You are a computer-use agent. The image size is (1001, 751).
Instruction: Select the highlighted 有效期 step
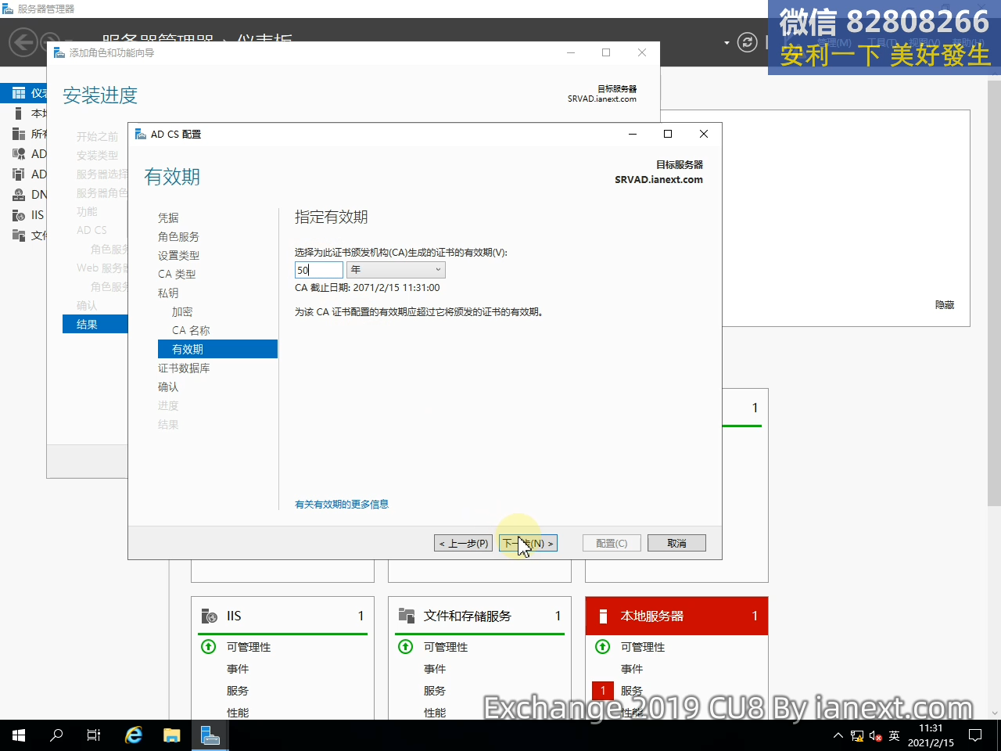[217, 349]
